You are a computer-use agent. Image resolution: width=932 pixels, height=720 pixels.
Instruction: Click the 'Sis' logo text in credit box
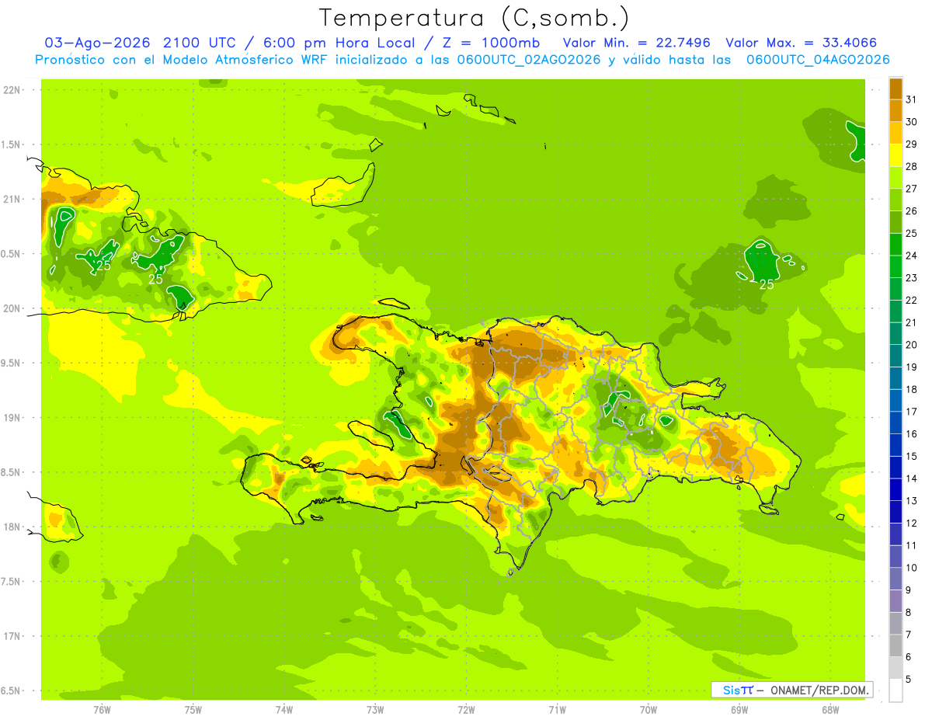pyautogui.click(x=730, y=690)
